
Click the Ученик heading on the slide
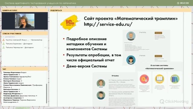click(142, 56)
